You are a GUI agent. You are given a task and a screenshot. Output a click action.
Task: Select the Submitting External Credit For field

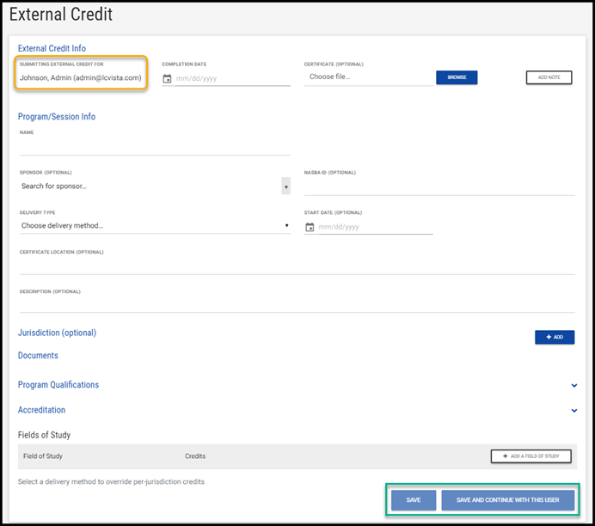[81, 77]
